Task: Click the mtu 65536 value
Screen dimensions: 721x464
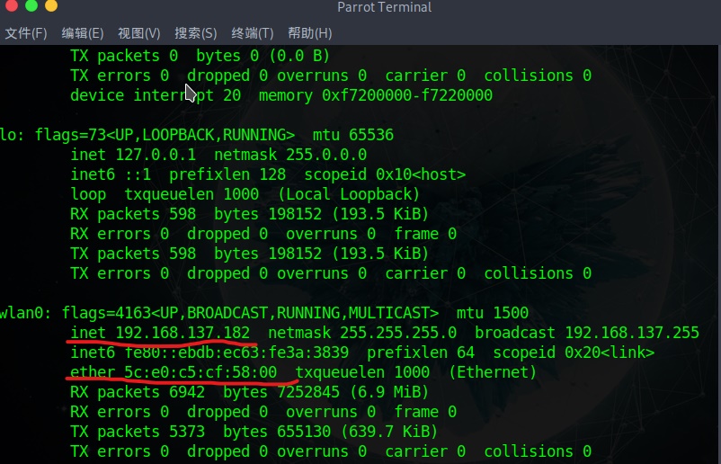Action: pos(353,135)
